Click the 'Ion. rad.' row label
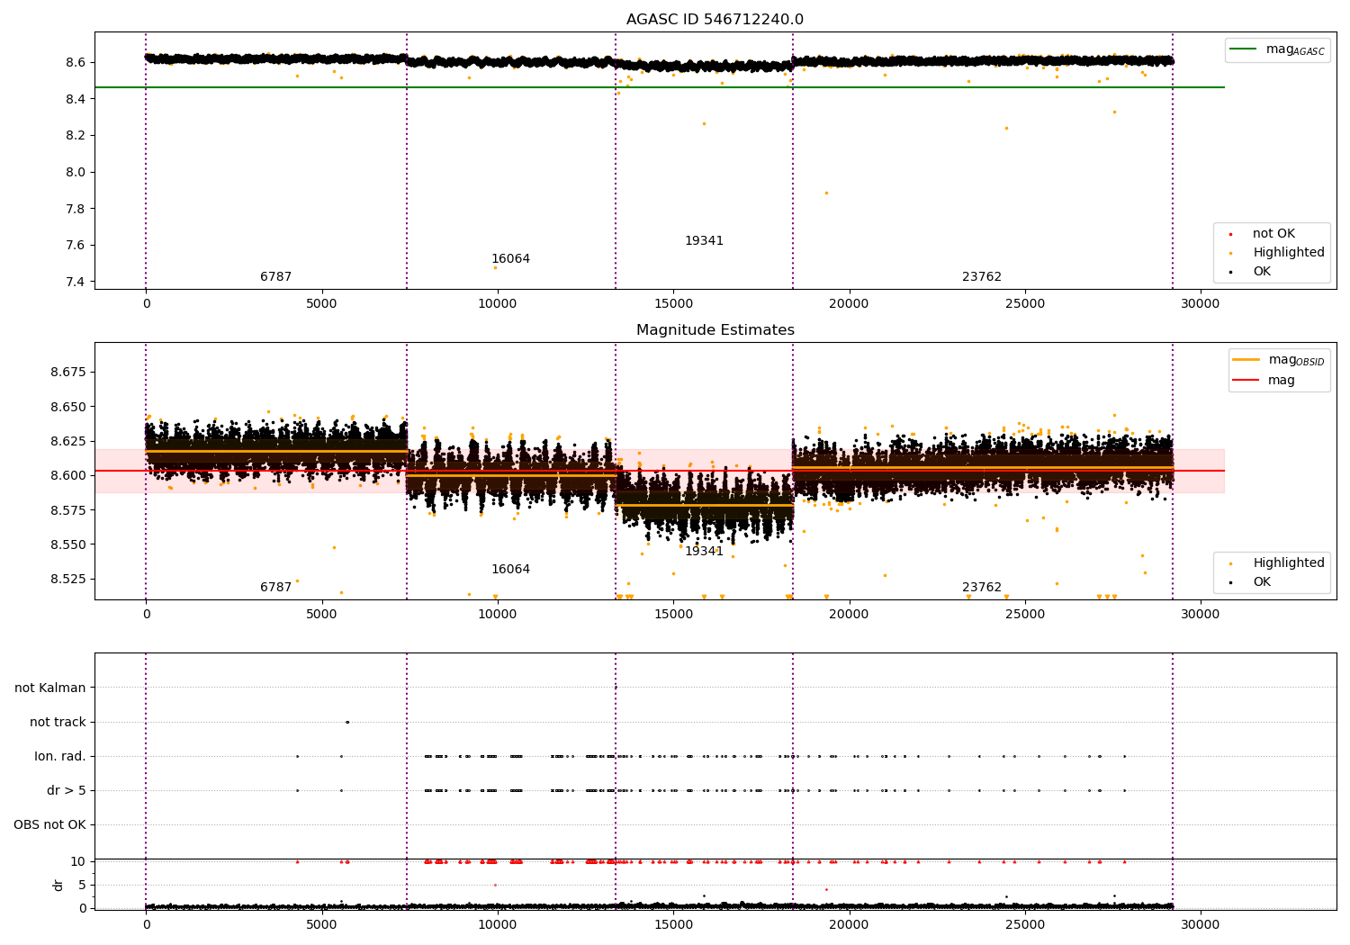This screenshot has width=1350, height=945. (60, 757)
